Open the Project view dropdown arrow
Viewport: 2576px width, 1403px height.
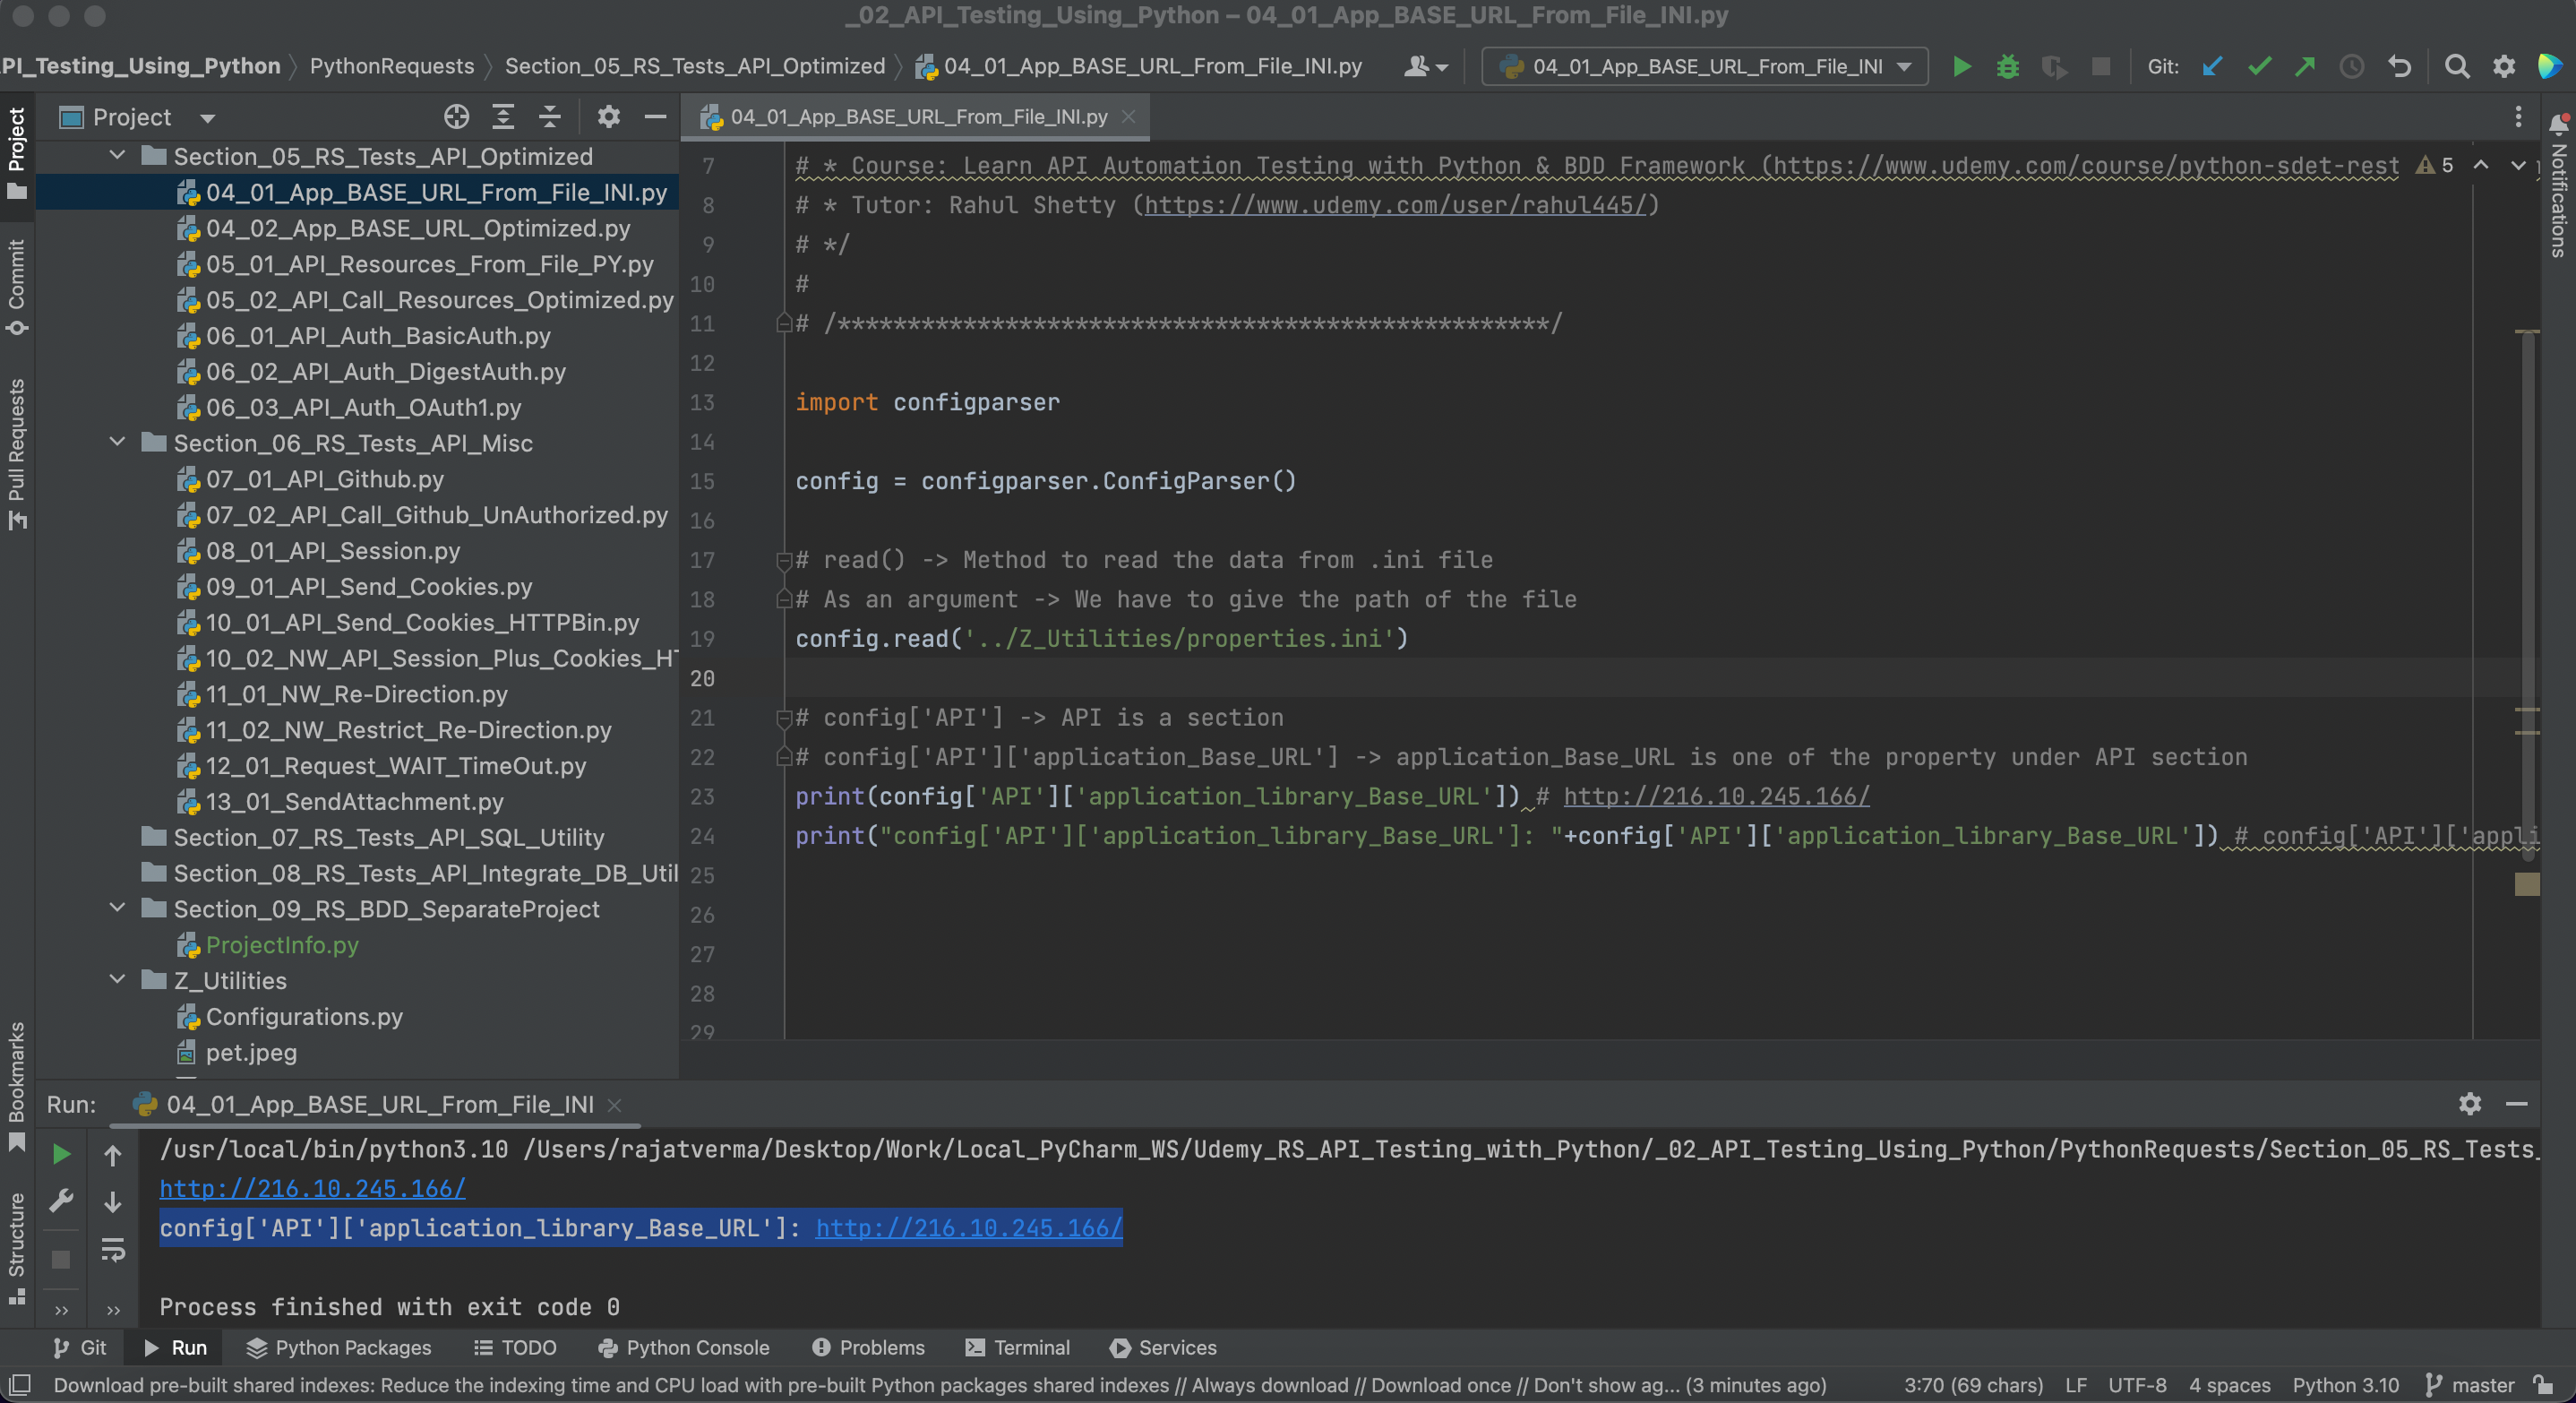click(x=208, y=118)
